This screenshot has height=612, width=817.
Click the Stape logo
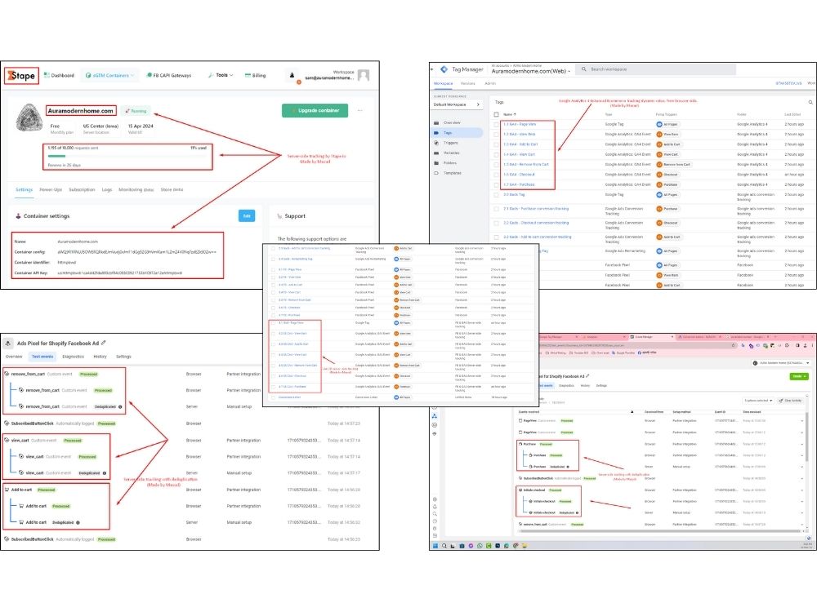coord(22,75)
